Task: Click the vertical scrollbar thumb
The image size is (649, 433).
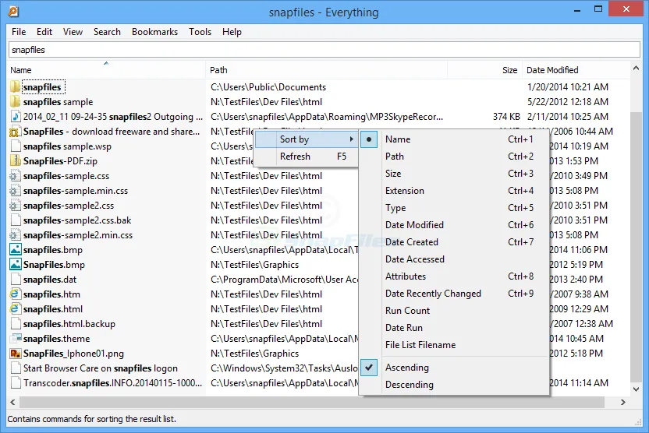Action: pos(637,247)
